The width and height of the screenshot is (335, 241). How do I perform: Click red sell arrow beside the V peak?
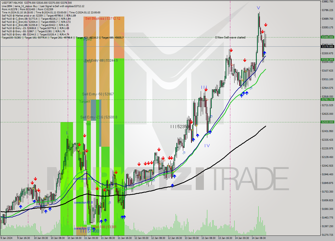[x=266, y=25]
